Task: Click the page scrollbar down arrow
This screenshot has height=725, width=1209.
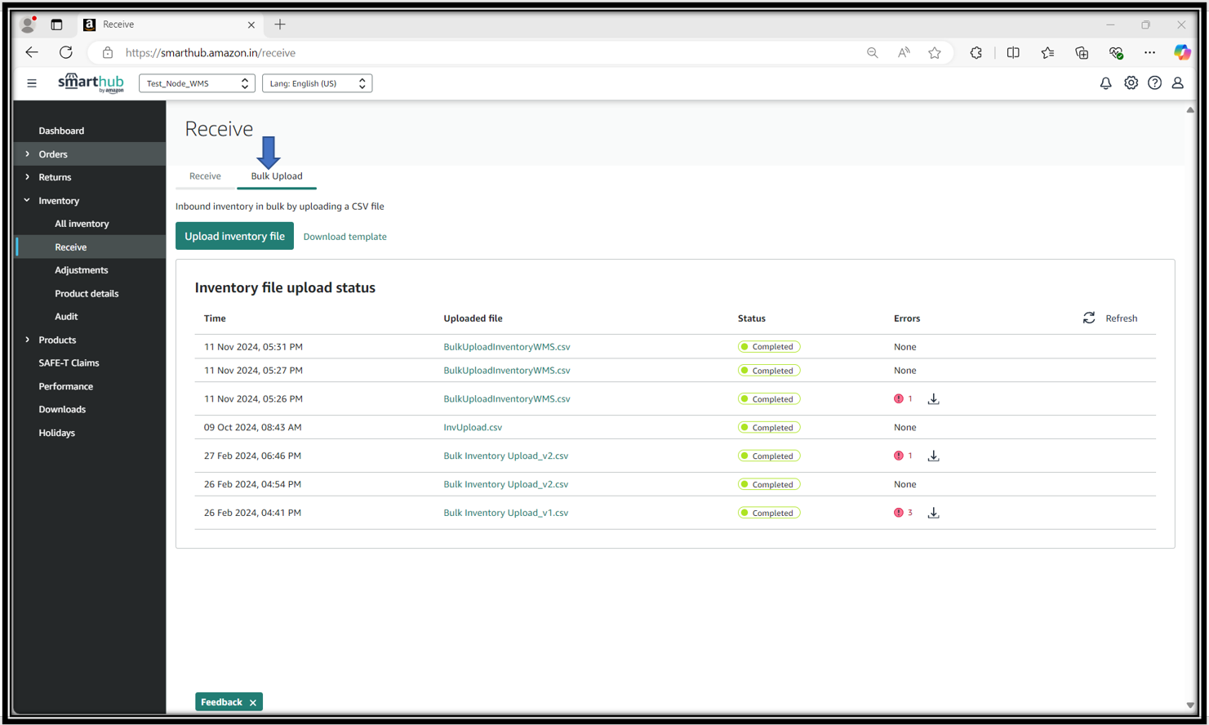Action: pyautogui.click(x=1190, y=705)
